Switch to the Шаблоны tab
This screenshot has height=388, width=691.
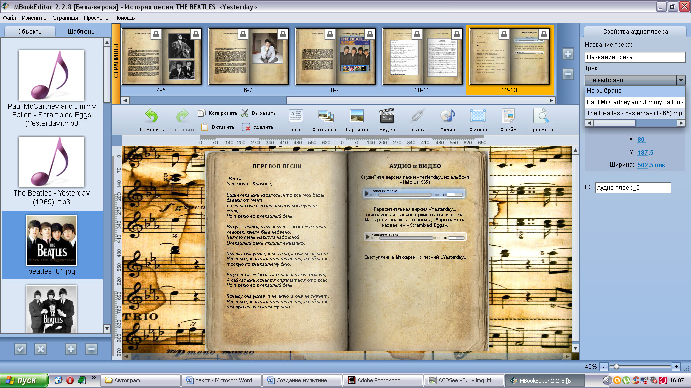[82, 31]
